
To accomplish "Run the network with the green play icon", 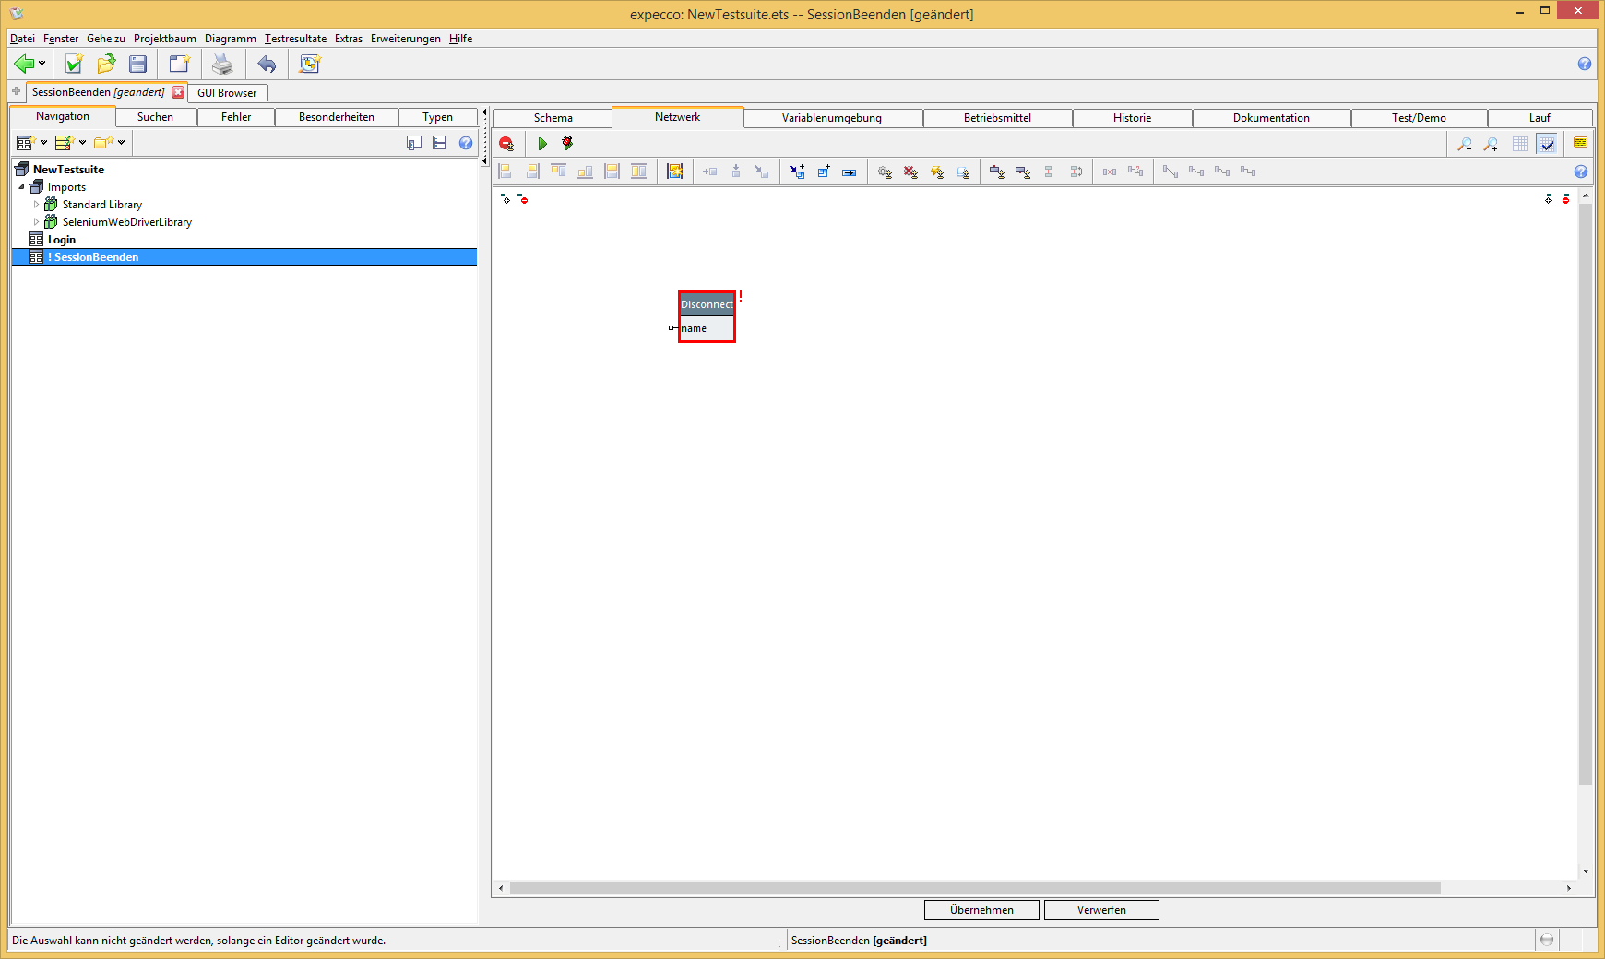I will click(x=542, y=144).
